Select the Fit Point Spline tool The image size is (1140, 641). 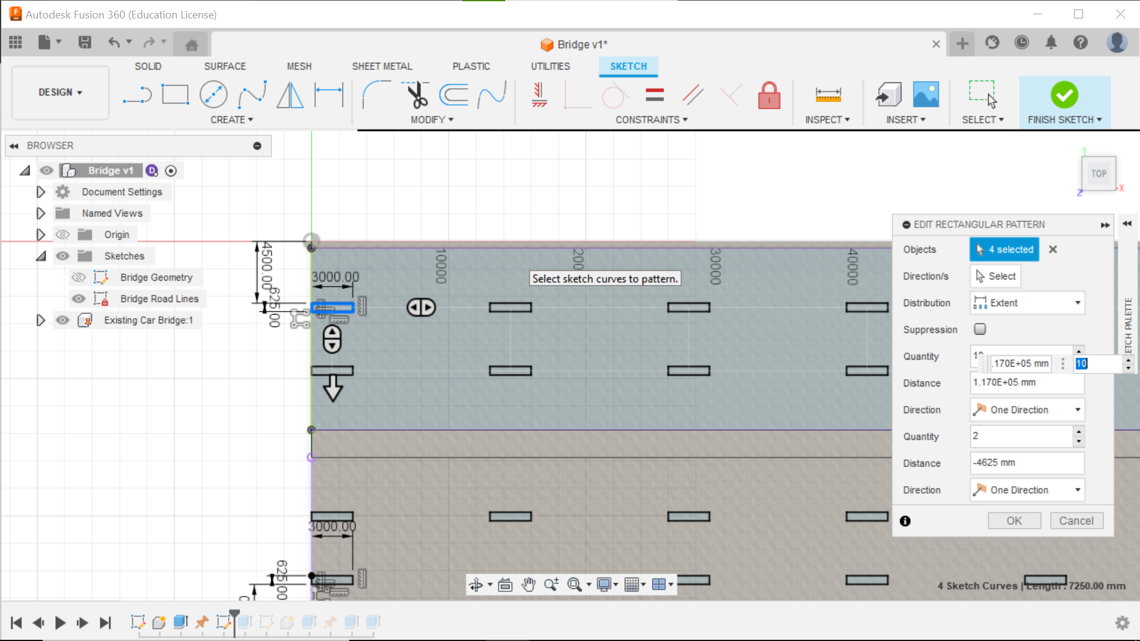point(252,95)
